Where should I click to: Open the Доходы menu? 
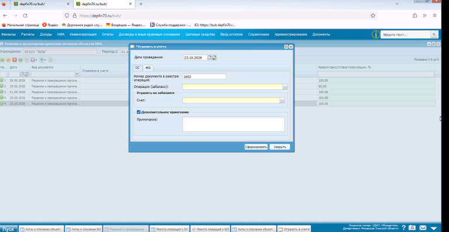point(46,34)
